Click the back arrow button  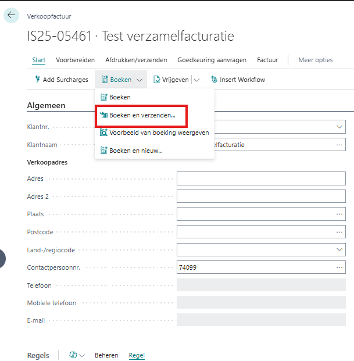tap(11, 15)
